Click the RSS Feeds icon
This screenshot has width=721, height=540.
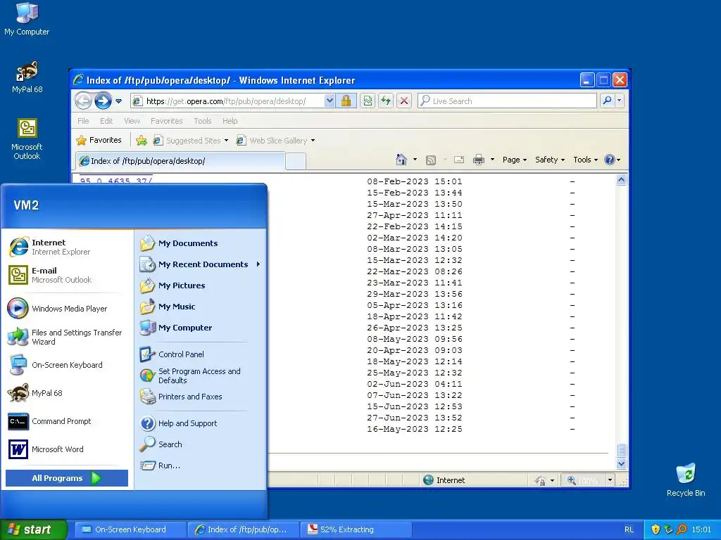[x=431, y=160]
